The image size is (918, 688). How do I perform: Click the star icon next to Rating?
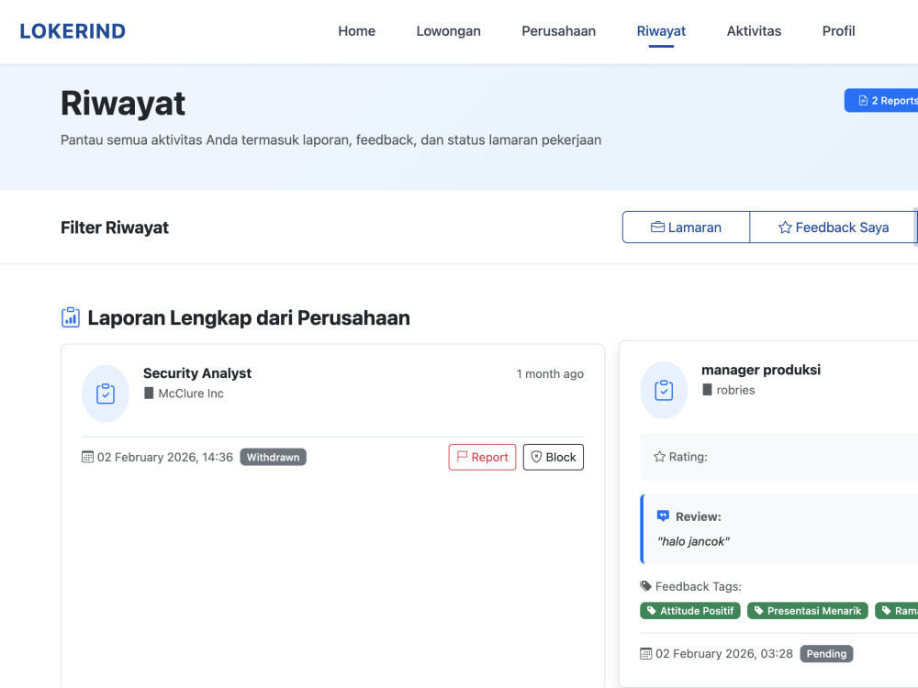tap(660, 456)
